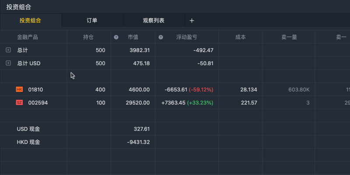Select the 投资组合 tab
350x175 pixels.
31,21
